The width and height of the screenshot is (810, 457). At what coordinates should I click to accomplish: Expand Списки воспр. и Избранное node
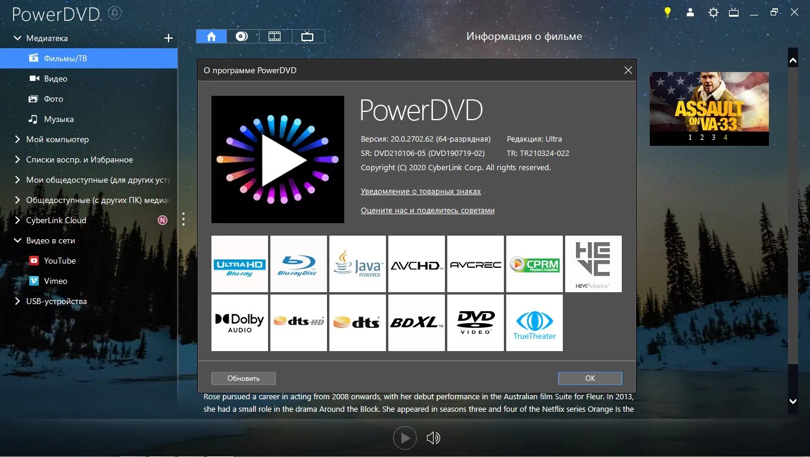17,159
